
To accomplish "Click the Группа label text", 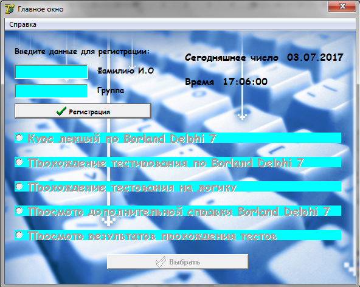I will pyautogui.click(x=111, y=91).
